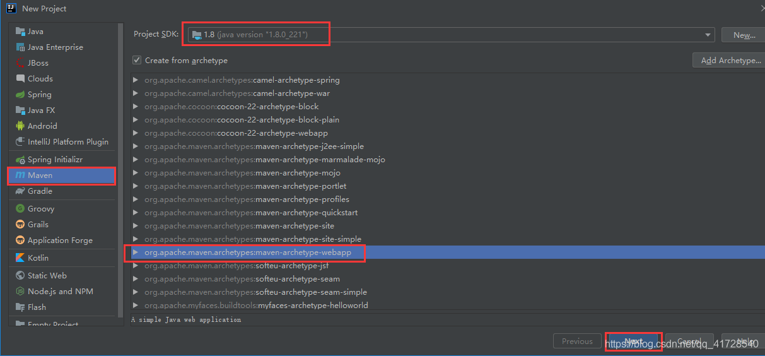Click the Next button
The image size is (765, 356).
[x=633, y=341]
